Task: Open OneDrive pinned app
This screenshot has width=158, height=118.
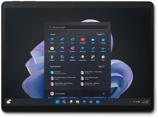Action: point(103,49)
